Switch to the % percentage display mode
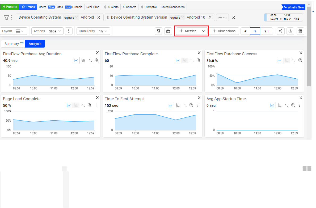The image size is (316, 208). pyautogui.click(x=255, y=31)
